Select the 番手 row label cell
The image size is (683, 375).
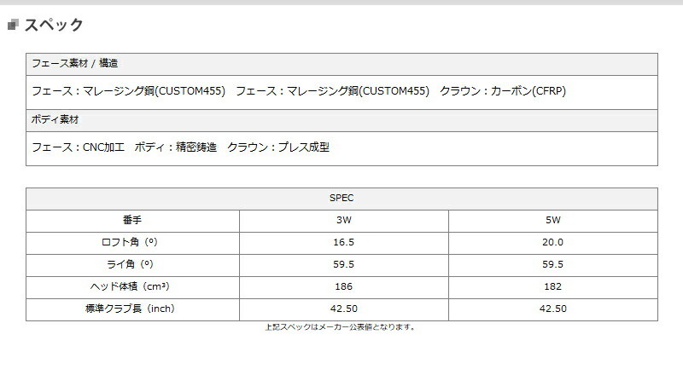132,221
